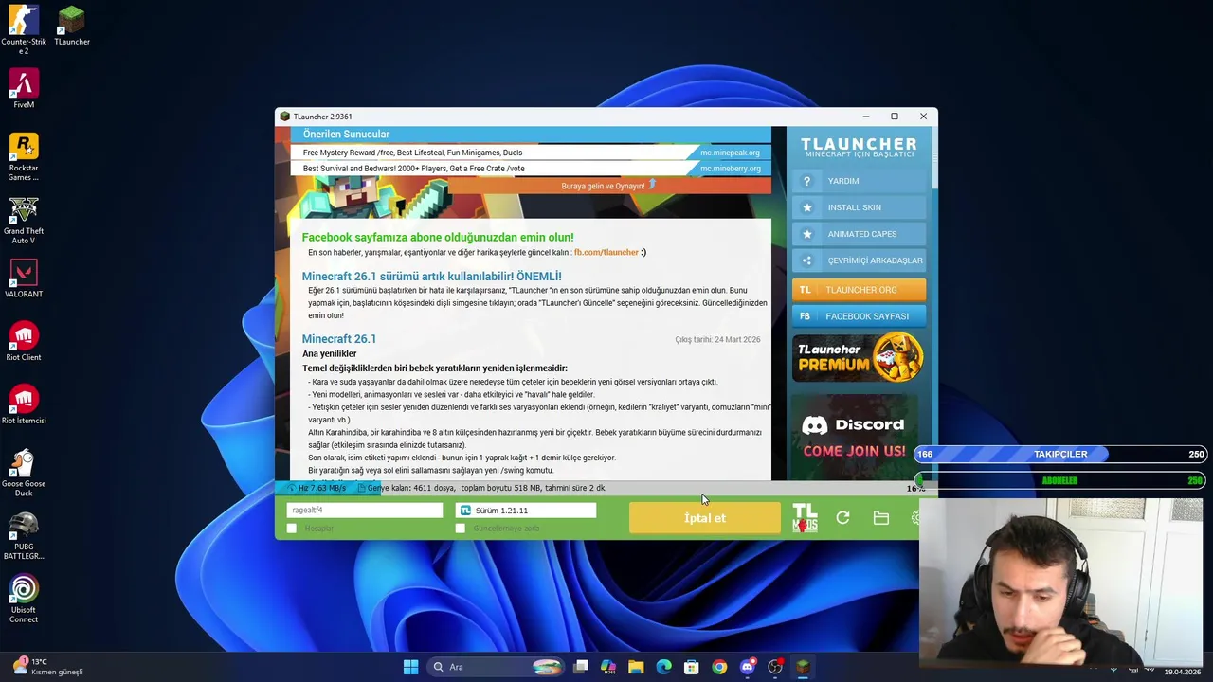Screen dimensions: 1213x682
Task: Switch to OBS Studio on the taskbar
Action: click(x=775, y=667)
